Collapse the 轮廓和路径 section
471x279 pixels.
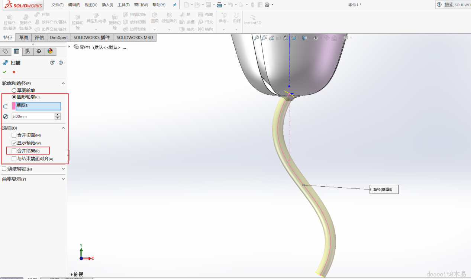(x=63, y=83)
